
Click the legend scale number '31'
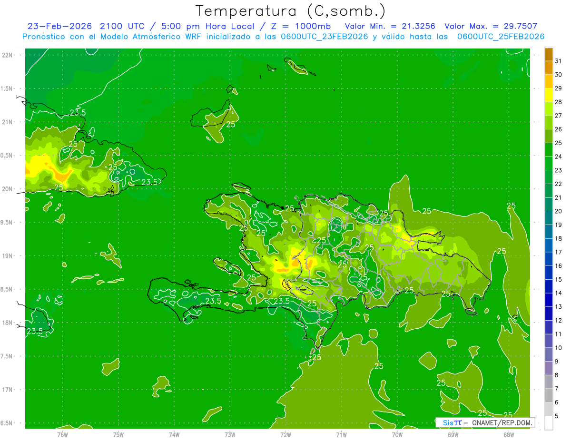559,61
